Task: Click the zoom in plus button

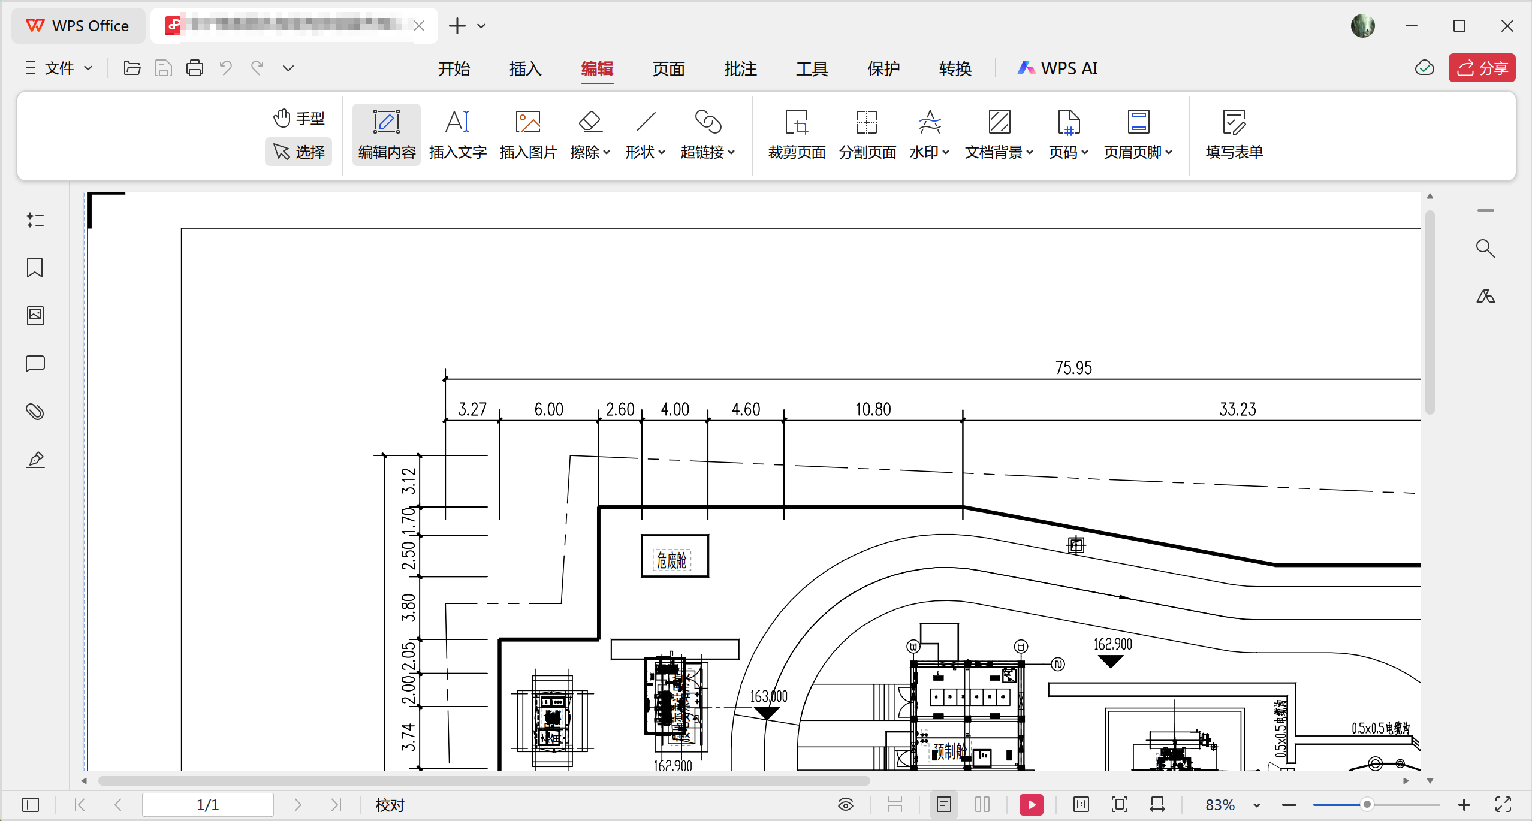Action: tap(1464, 804)
